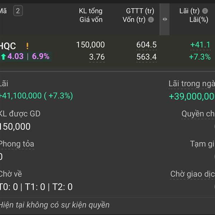This screenshot has height=215, width=215.
Task: Click the orange warning icon beside HQC
Action: (x=27, y=46)
